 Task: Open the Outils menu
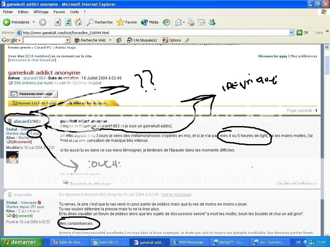click(x=74, y=12)
